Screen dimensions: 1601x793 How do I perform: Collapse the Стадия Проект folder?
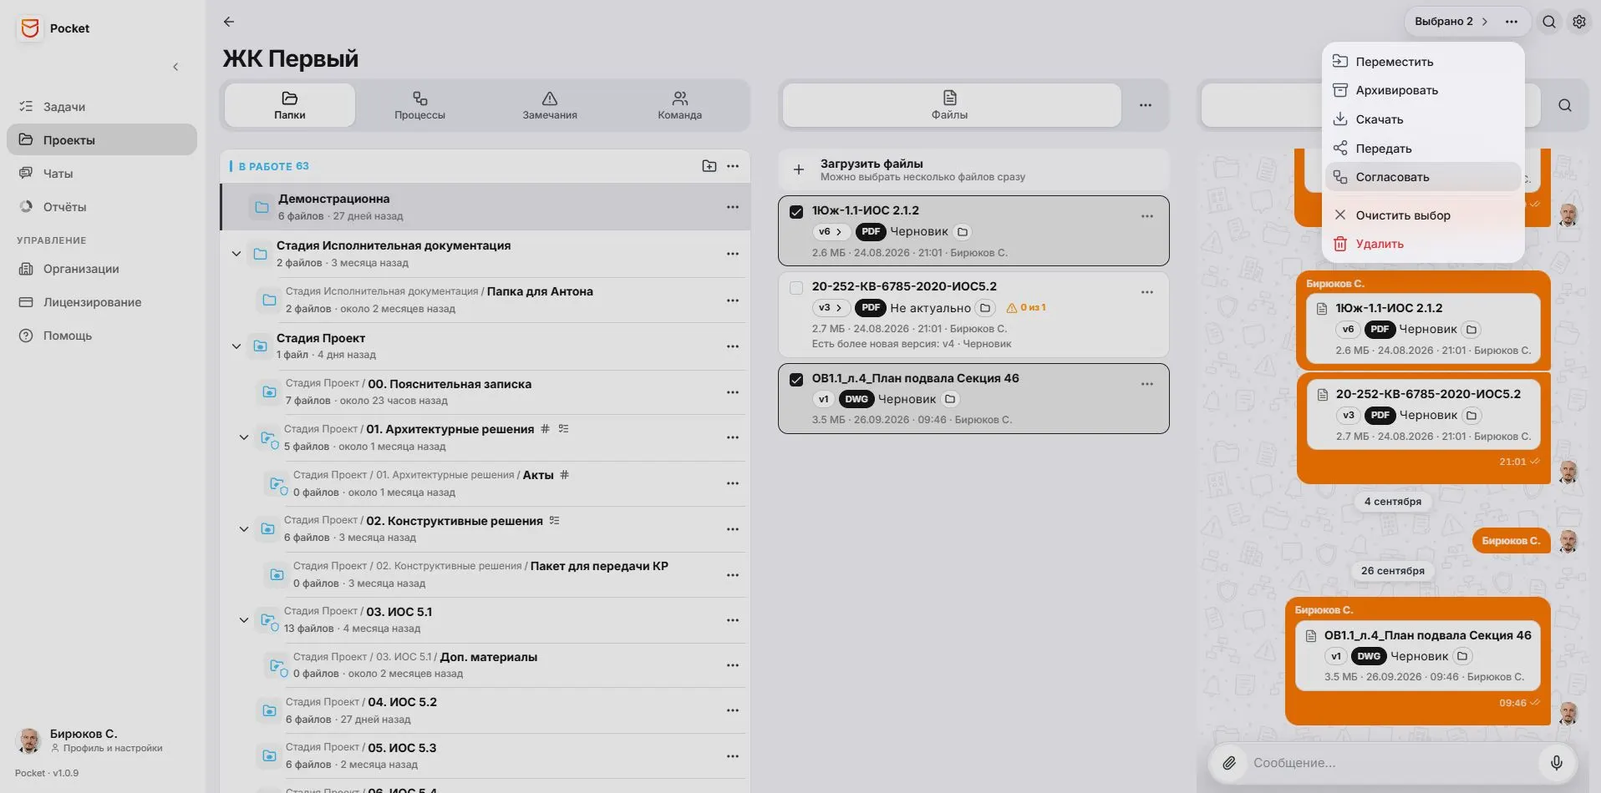pyautogui.click(x=236, y=346)
